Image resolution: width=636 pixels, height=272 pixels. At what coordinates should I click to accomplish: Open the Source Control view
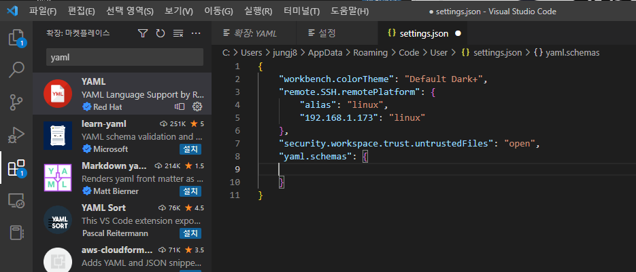[16, 102]
